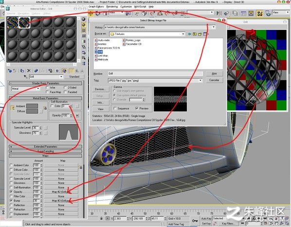Click Up One Level folder icon in dialog
291x227 pixels.
(195, 34)
